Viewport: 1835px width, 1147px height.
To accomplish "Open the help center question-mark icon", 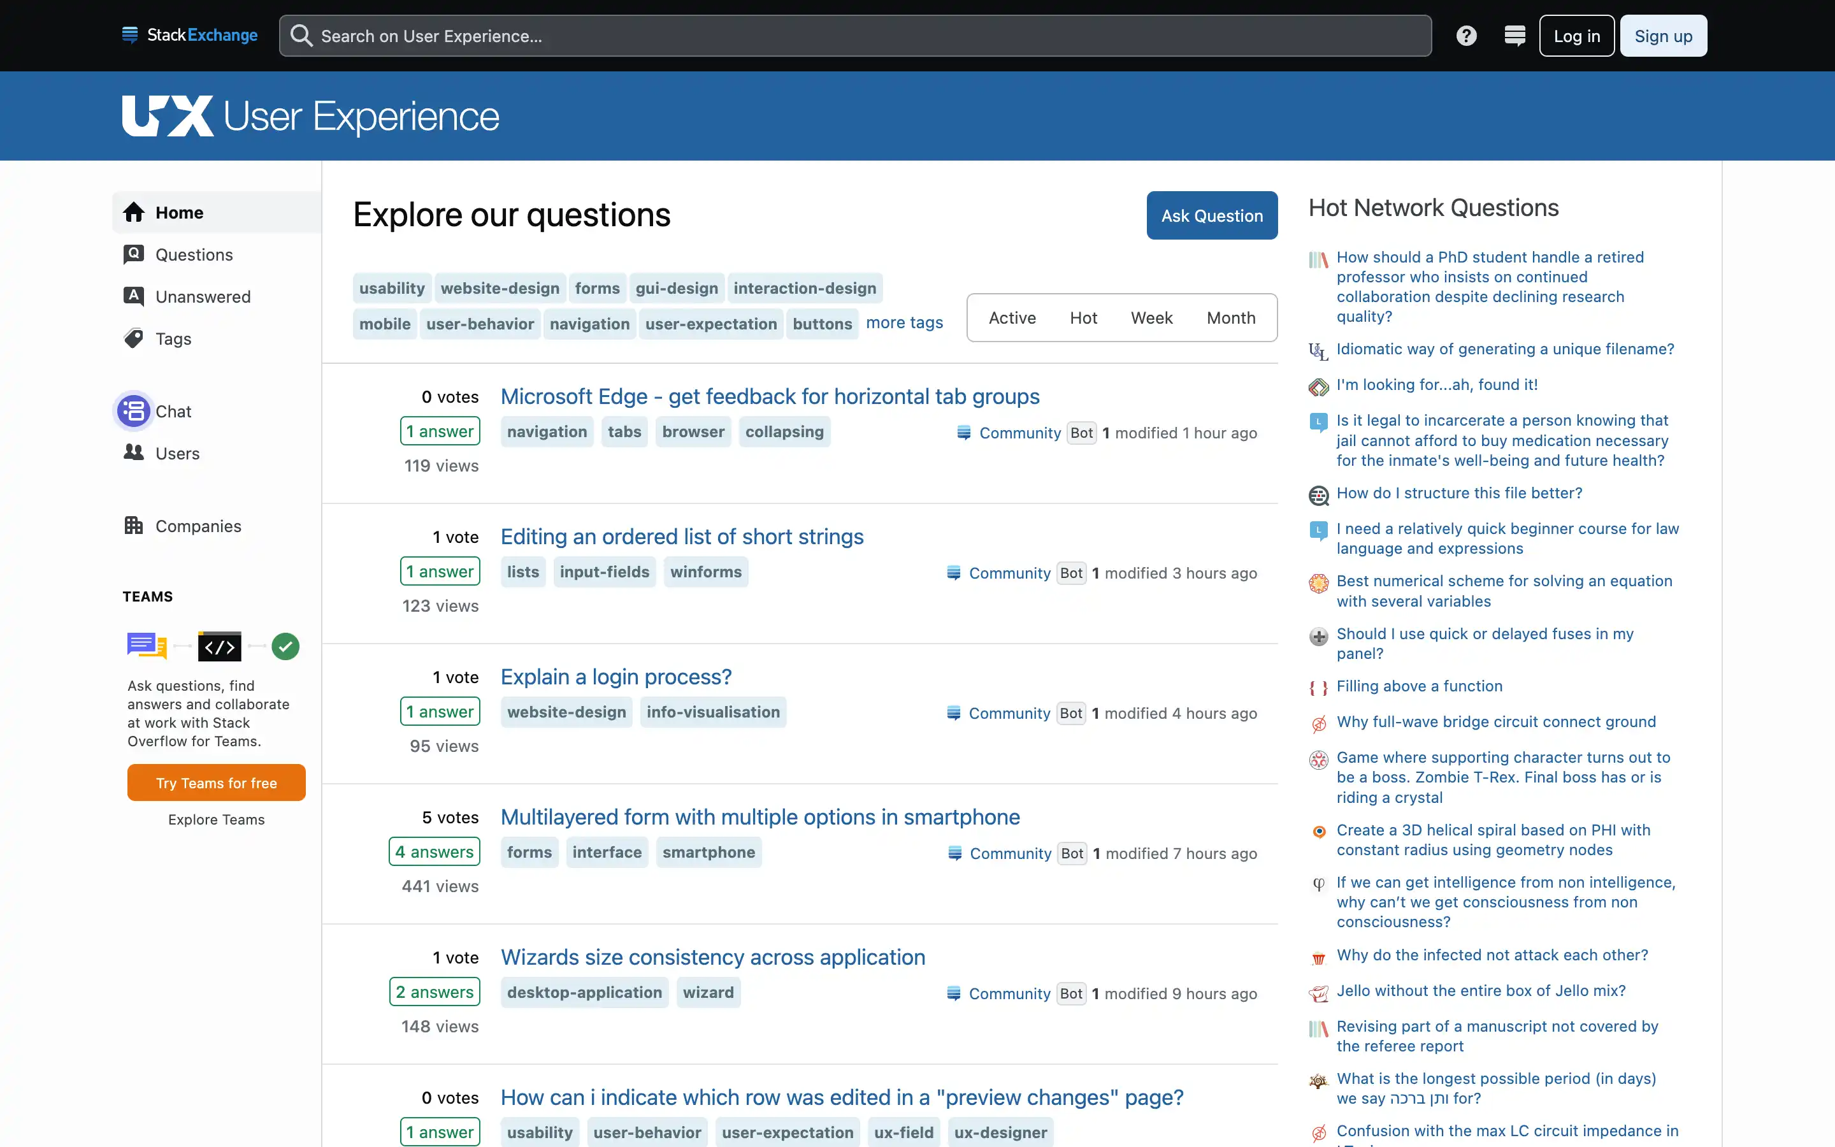I will pos(1465,36).
